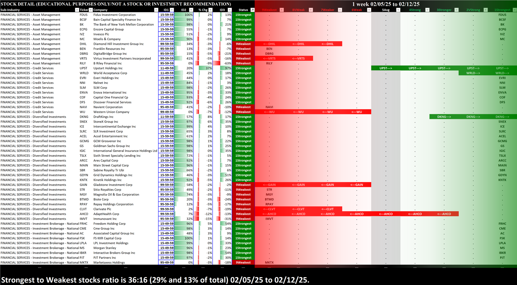The width and height of the screenshot is (517, 285).
Task: Open the Ticker column filter arrow
Action: click(x=90, y=10)
